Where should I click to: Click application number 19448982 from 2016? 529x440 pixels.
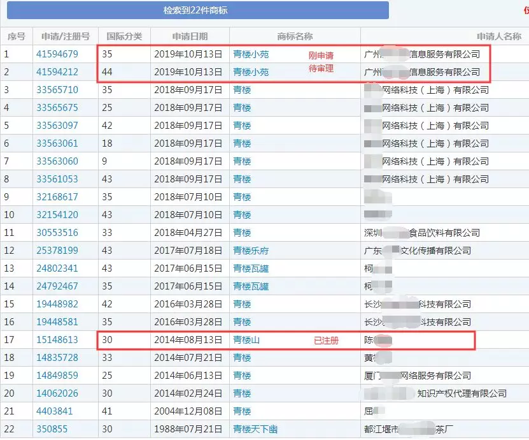click(58, 304)
